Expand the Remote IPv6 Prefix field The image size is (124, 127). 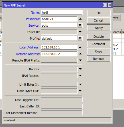coord(80,60)
